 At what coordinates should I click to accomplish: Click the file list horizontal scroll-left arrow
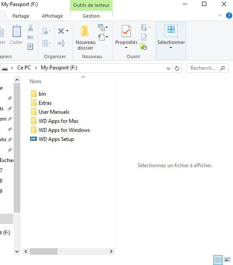[x=26, y=251]
